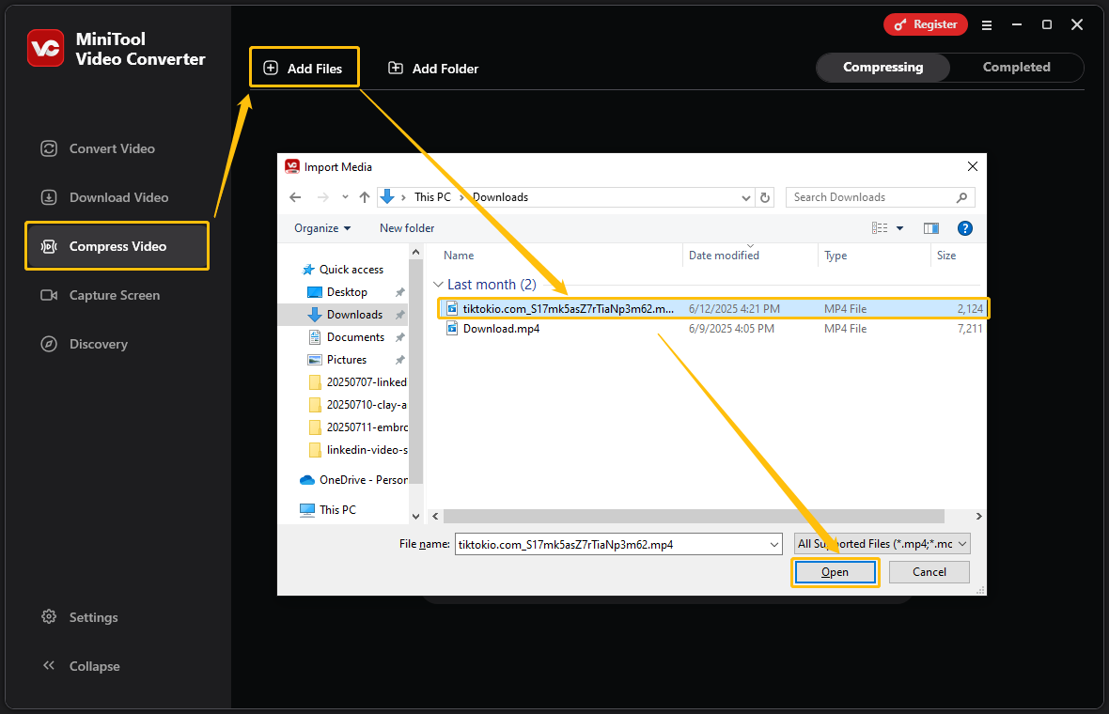1109x714 pixels.
Task: Sort by the Size column header
Action: tap(946, 256)
